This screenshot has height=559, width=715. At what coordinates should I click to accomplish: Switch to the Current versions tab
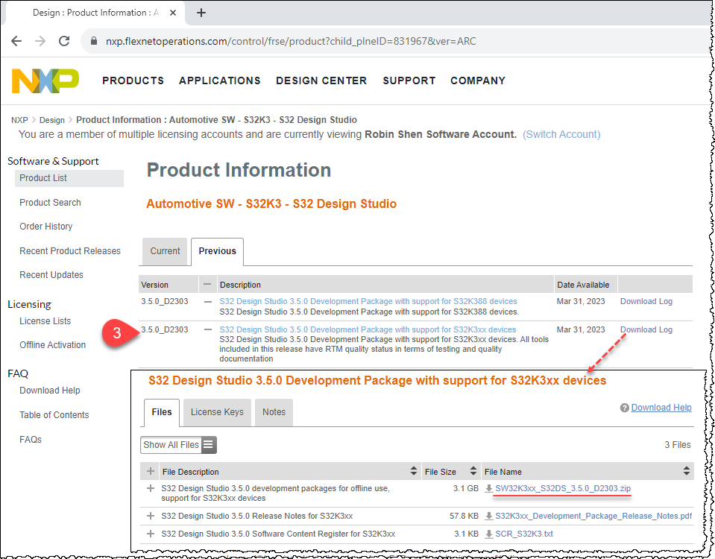[165, 251]
